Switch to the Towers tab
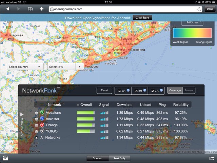 click(189, 90)
